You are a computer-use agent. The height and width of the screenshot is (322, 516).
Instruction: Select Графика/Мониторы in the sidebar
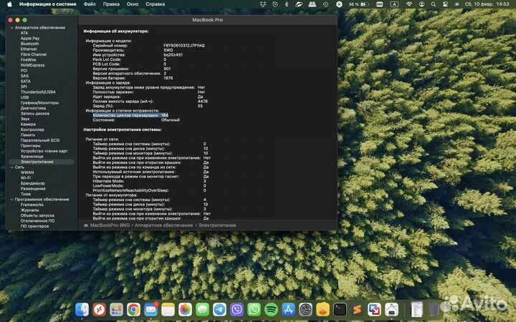39,103
